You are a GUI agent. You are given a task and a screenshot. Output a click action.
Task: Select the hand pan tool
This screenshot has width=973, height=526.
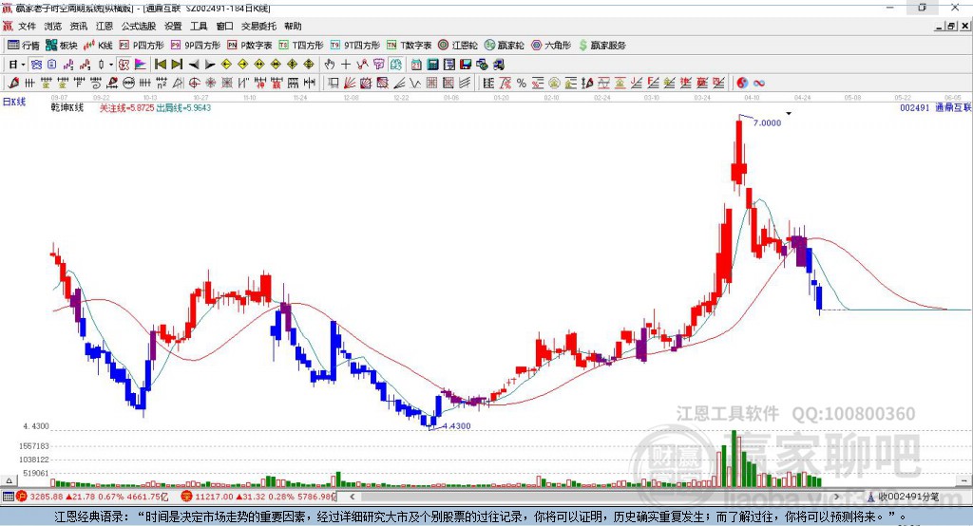[x=329, y=65]
